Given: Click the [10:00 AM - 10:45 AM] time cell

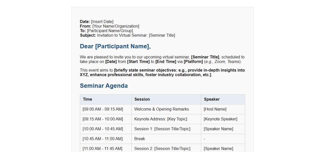Looking at the screenshot, I should (103, 129).
